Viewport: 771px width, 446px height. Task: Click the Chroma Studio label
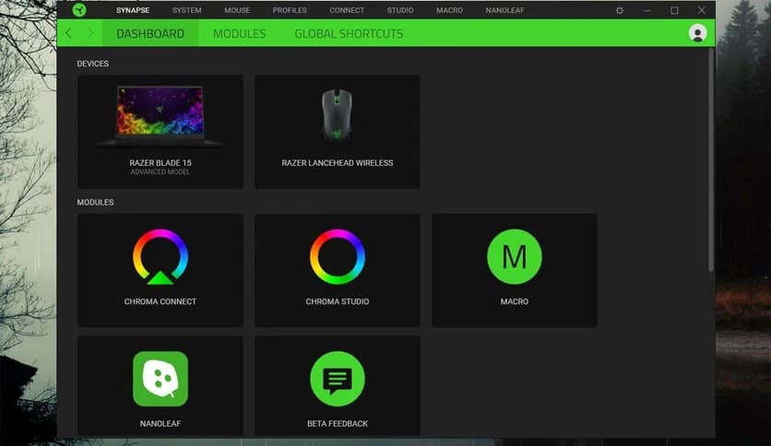(x=338, y=301)
